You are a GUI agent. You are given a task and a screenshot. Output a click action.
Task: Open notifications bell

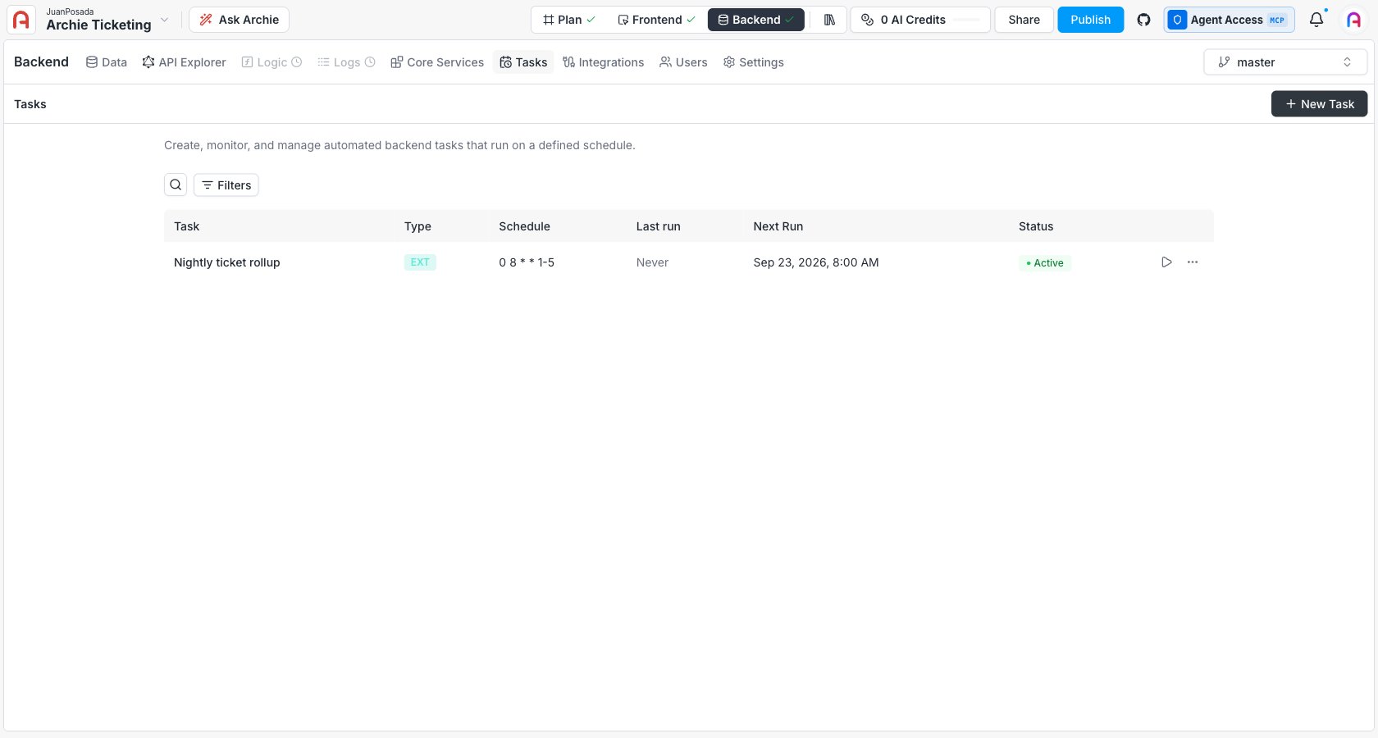click(x=1316, y=20)
